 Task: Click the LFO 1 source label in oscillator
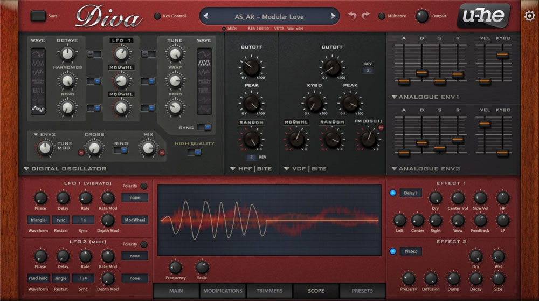tap(122, 40)
